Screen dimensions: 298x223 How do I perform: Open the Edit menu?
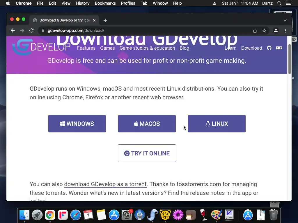52,3
